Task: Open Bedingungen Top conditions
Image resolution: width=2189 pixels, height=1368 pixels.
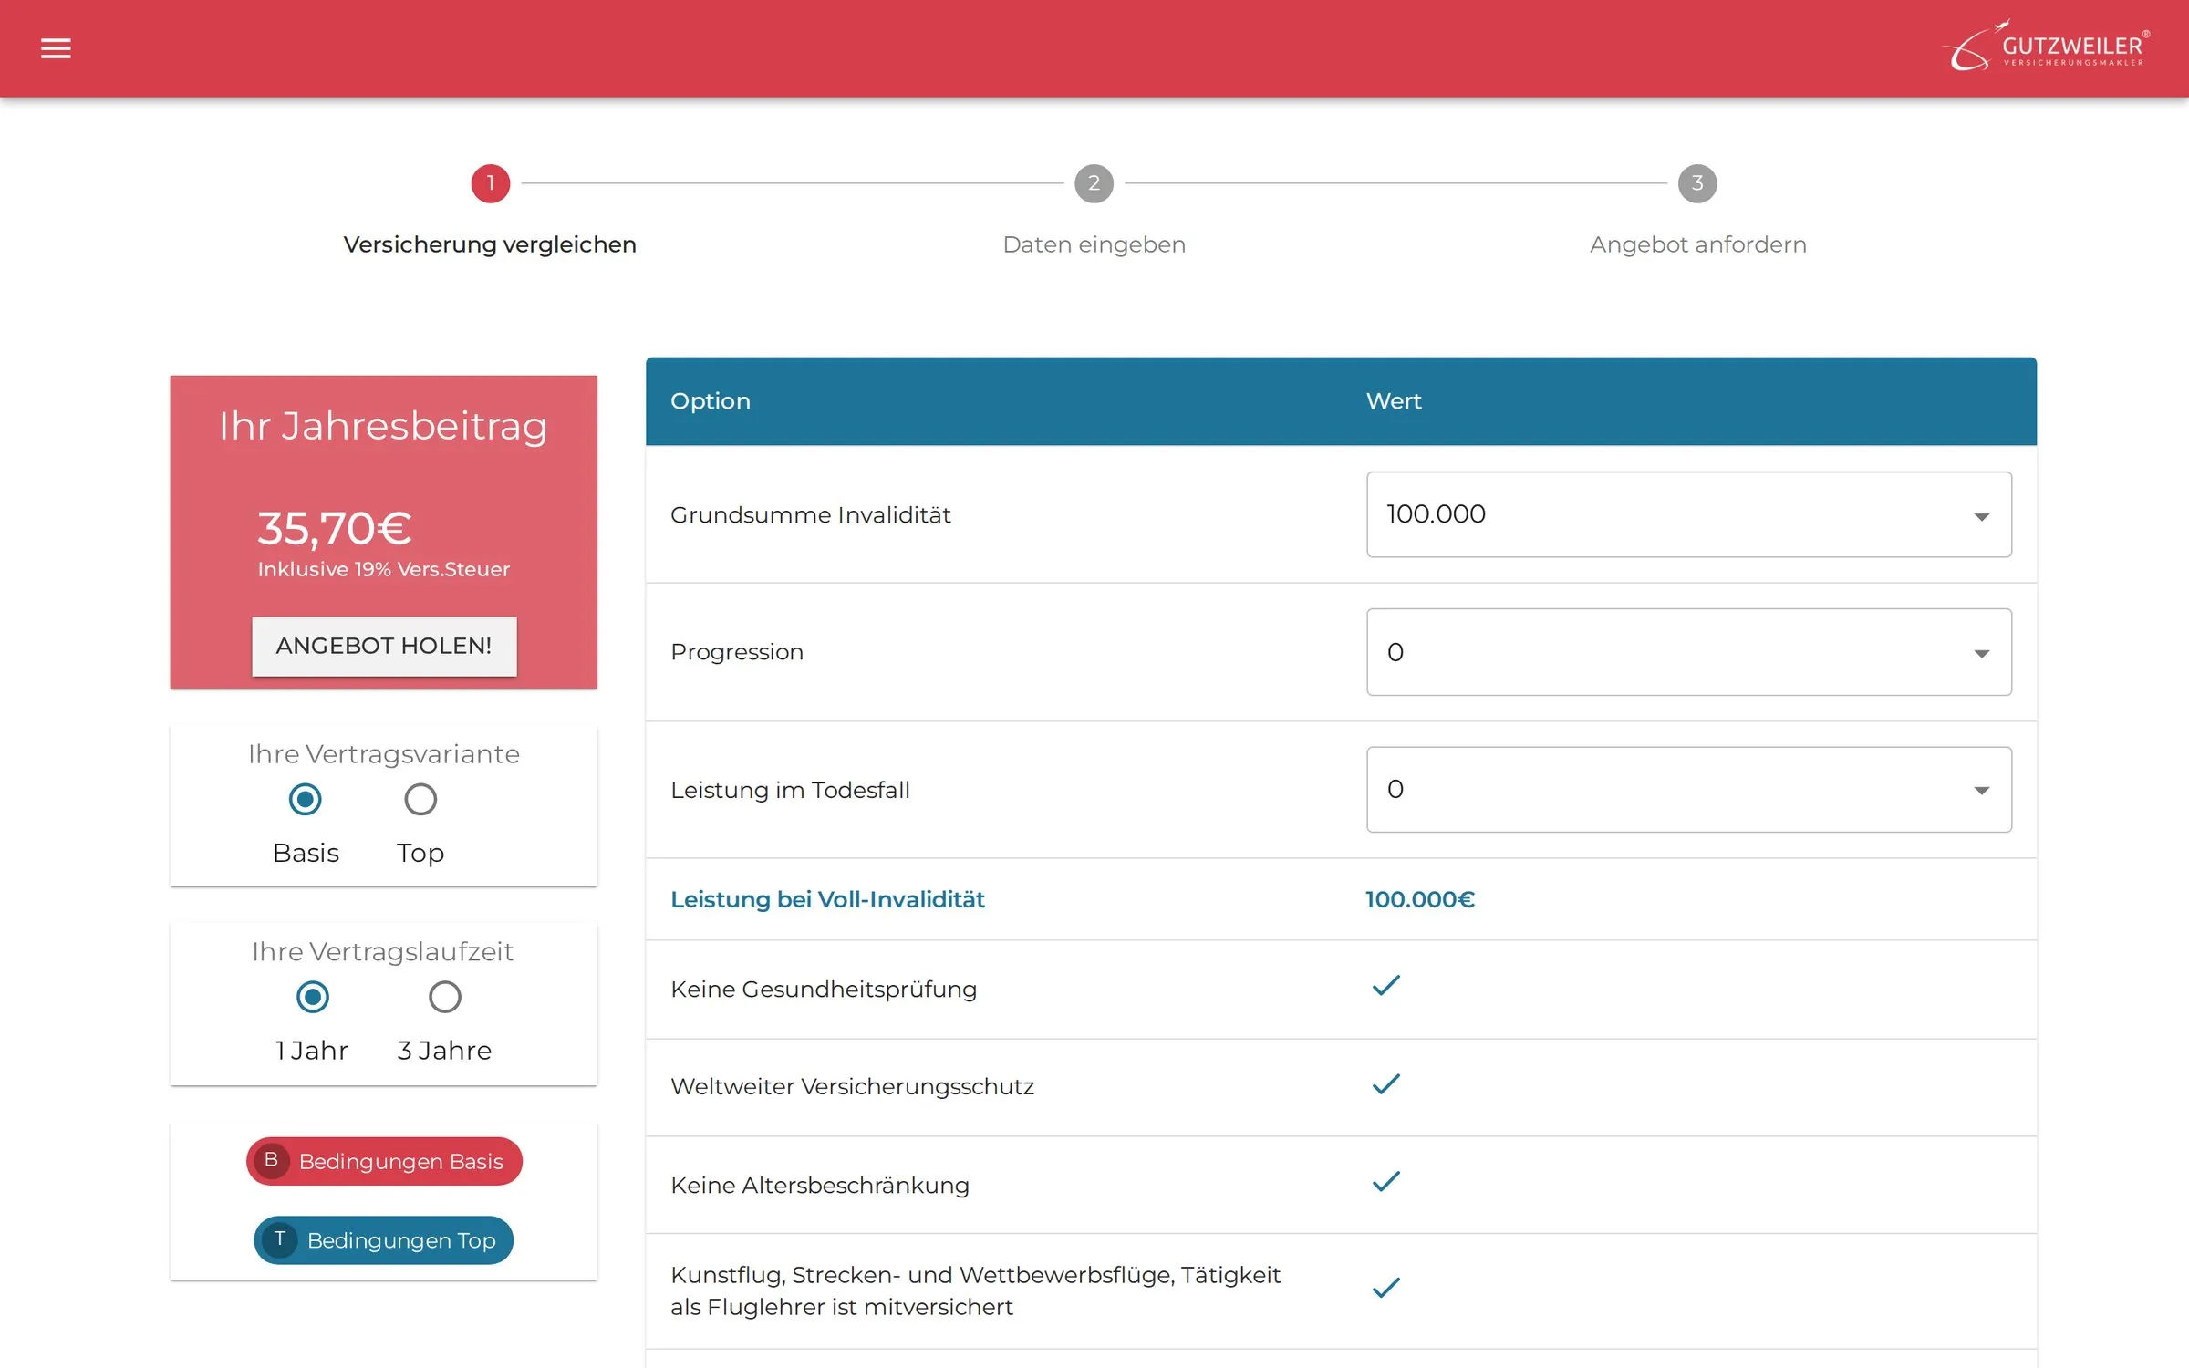Action: [x=384, y=1240]
